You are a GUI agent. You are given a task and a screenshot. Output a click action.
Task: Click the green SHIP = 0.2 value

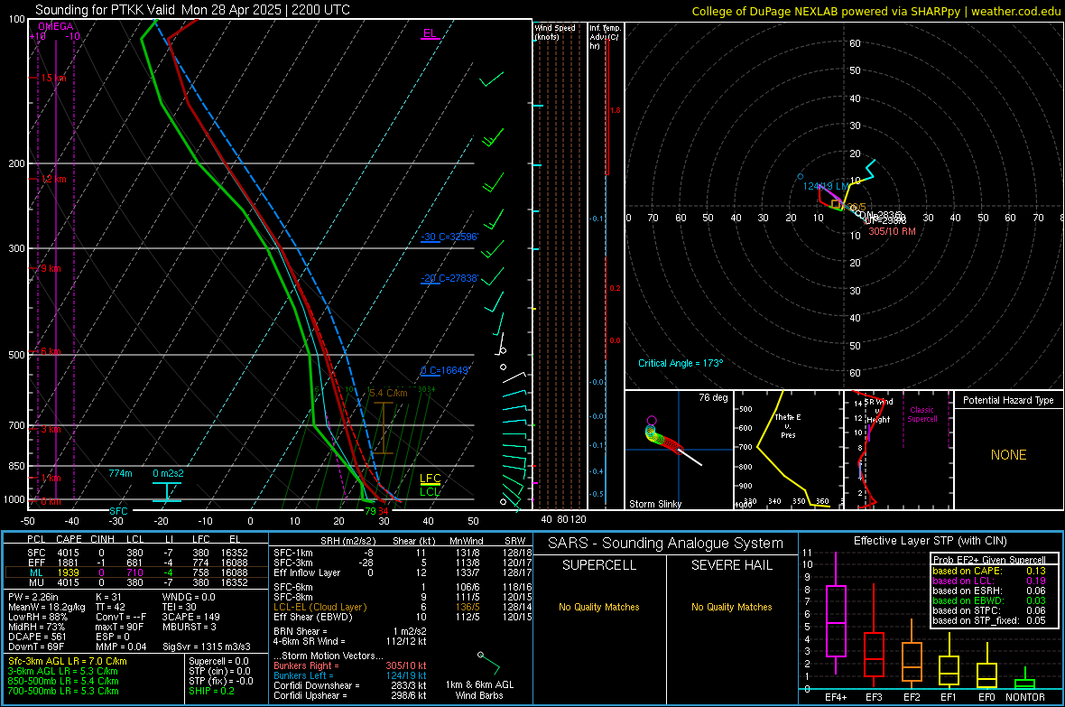[211, 691]
